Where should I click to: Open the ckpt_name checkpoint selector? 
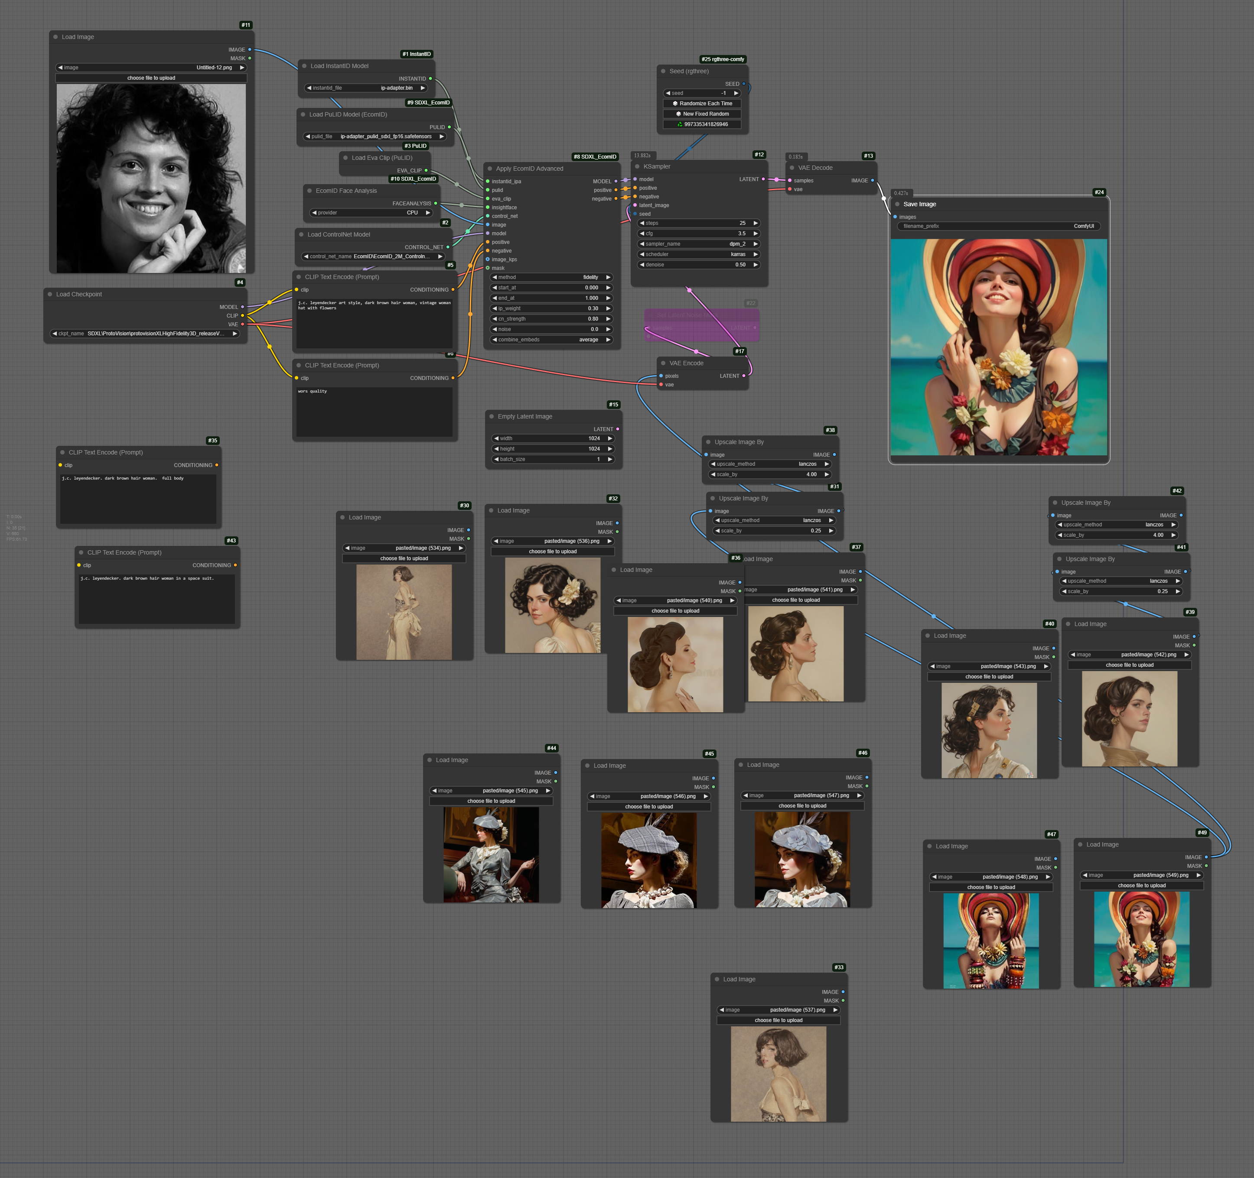(145, 334)
